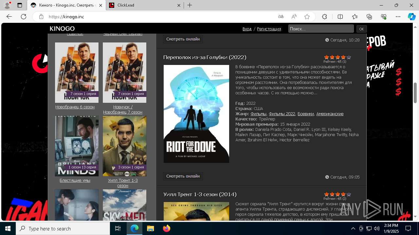Open the Регистрация link
419x235 pixels.
tap(269, 29)
